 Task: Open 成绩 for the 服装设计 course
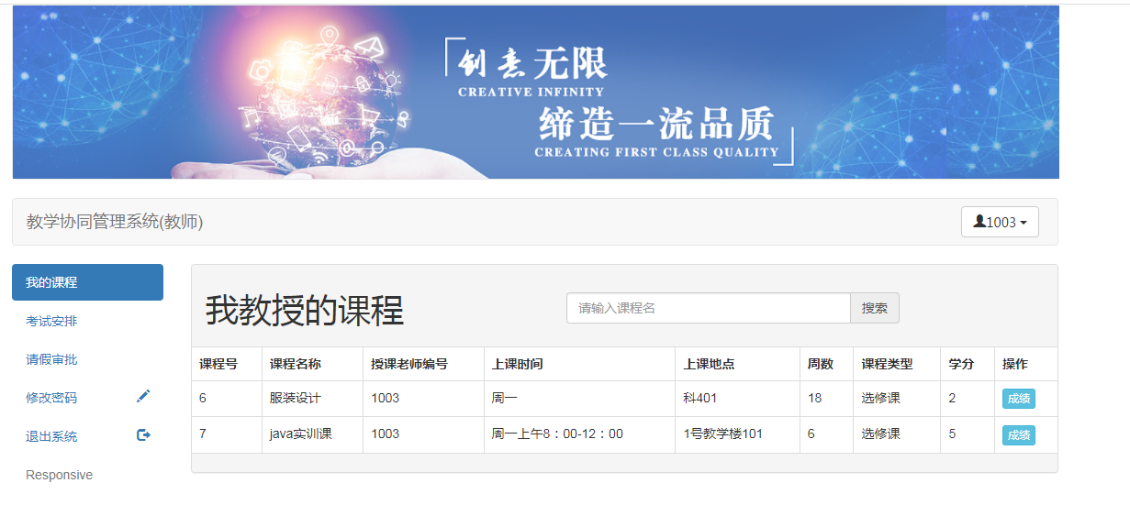pyautogui.click(x=1019, y=399)
